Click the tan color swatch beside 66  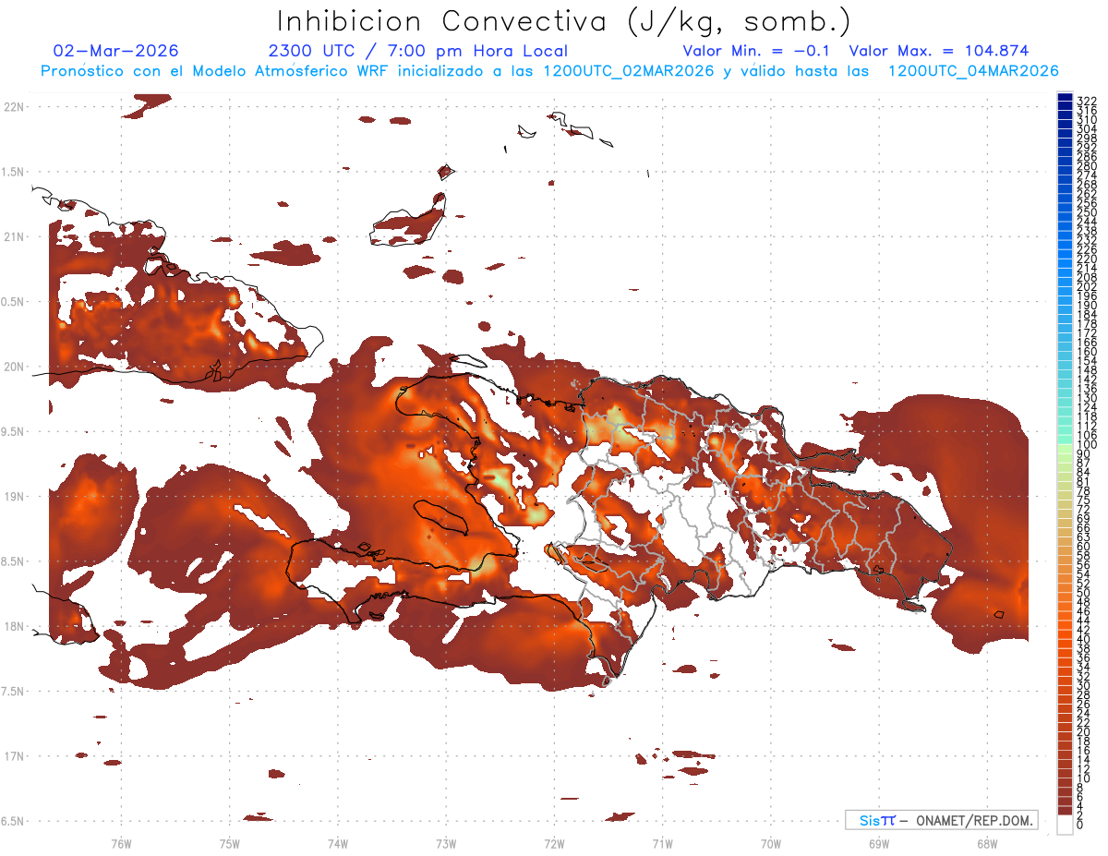pyautogui.click(x=1065, y=524)
